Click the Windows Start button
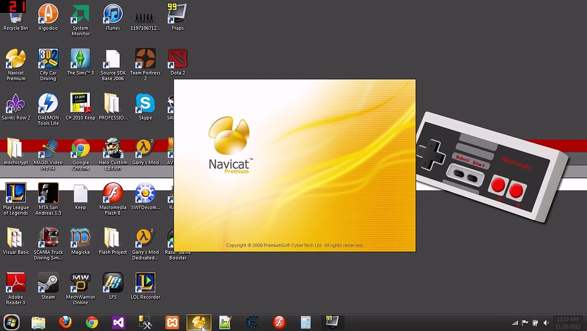The width and height of the screenshot is (587, 331). pos(12,322)
